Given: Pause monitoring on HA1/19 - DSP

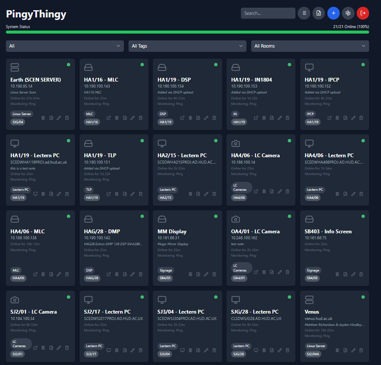Looking at the screenshot, I should click(x=190, y=118).
